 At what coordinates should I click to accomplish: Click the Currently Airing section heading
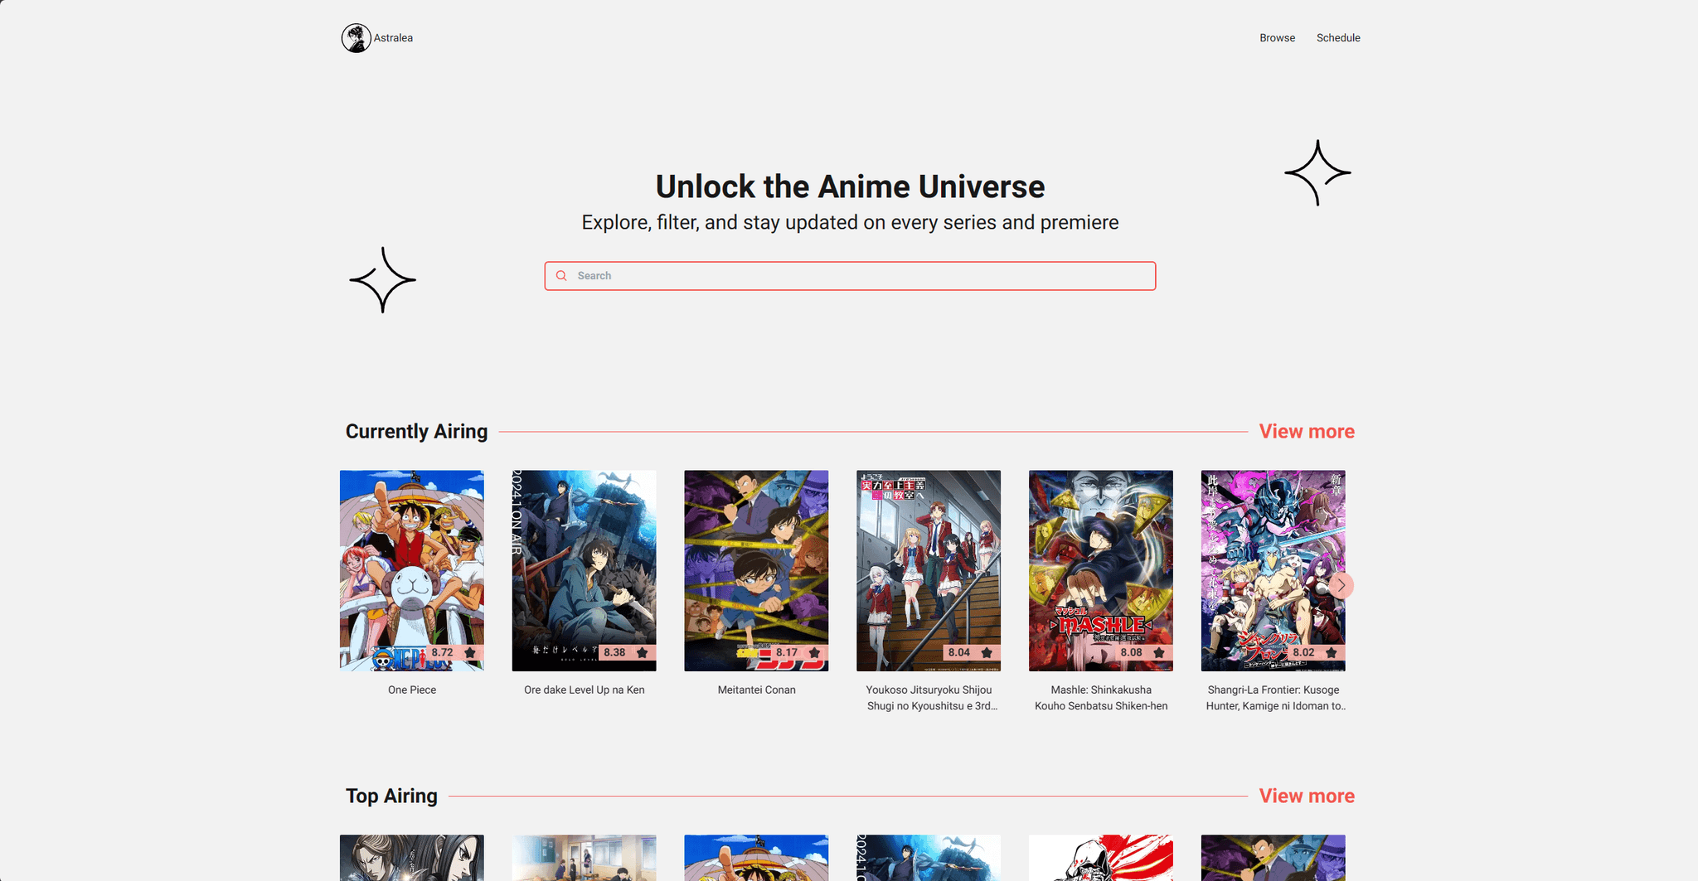(x=416, y=432)
